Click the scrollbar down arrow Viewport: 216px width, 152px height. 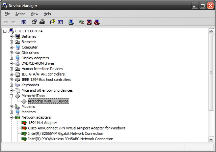point(211,140)
